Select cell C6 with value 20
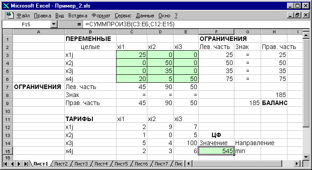 (x=132, y=79)
